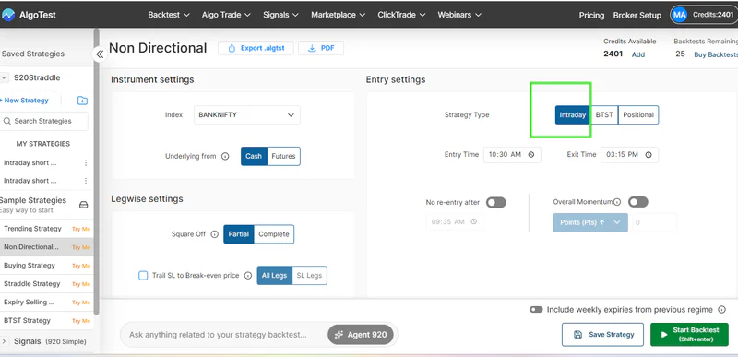738x357 pixels.
Task: Open Expiry Selling sample strategy
Action: tap(30, 302)
